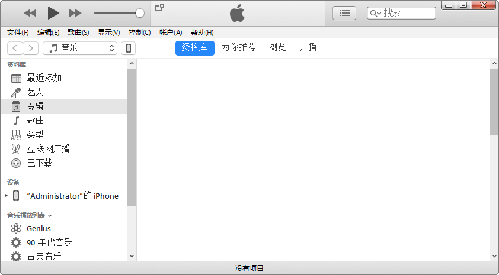Click the 互联网广播 antenna icon
The width and height of the screenshot is (499, 275).
pyautogui.click(x=15, y=149)
